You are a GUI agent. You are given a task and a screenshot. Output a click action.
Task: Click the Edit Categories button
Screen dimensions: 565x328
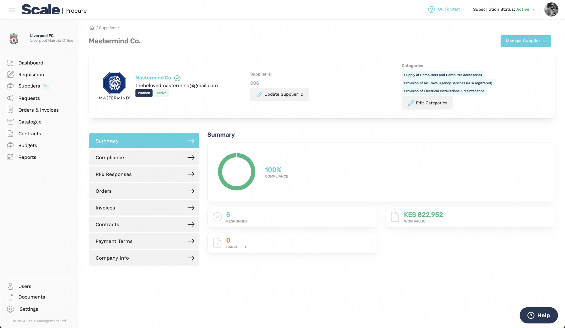427,103
